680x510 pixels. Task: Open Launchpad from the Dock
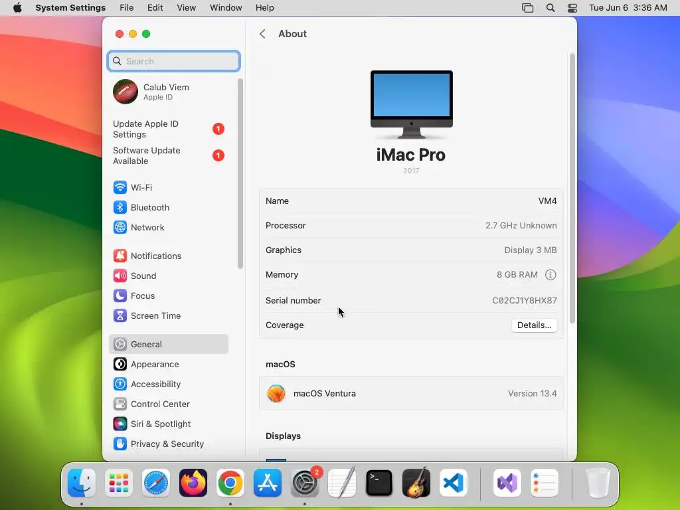pyautogui.click(x=119, y=483)
